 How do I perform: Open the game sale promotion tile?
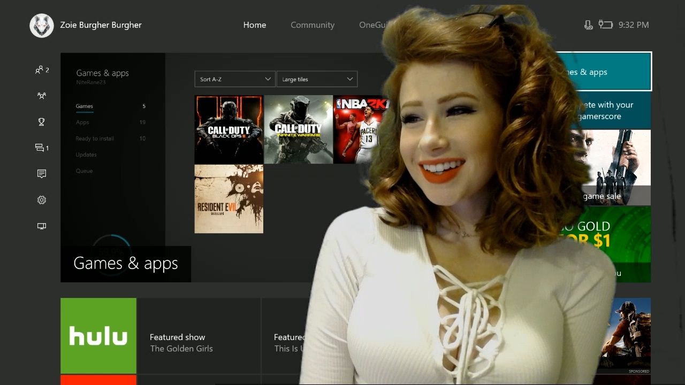(615, 167)
